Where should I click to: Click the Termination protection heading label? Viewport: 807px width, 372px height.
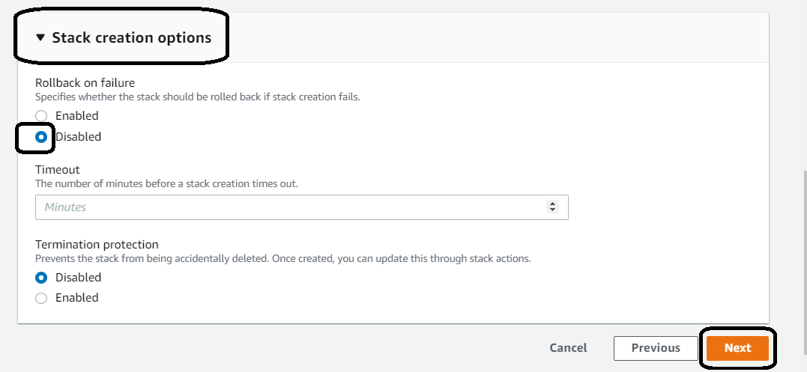97,244
